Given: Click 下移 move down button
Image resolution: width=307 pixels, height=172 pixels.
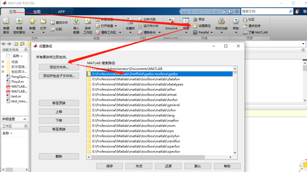Looking at the screenshot, I should pos(59,120).
